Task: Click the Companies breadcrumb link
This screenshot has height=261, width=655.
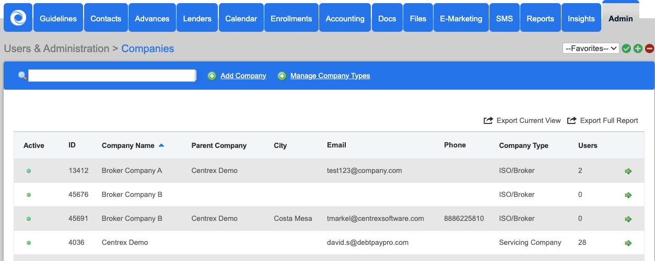Action: [148, 48]
